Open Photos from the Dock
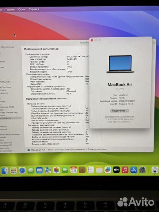 click(57, 170)
